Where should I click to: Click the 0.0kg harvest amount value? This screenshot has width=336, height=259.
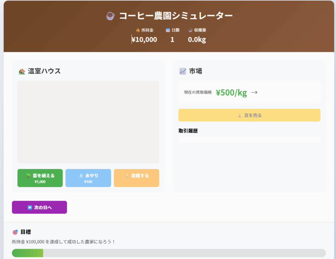pyautogui.click(x=197, y=40)
